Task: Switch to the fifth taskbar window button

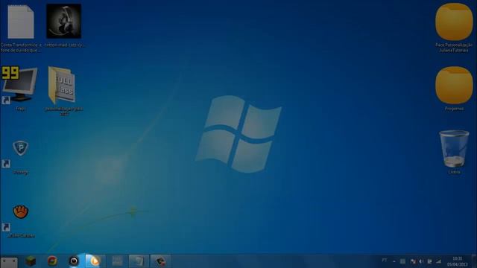Action: coord(117,261)
